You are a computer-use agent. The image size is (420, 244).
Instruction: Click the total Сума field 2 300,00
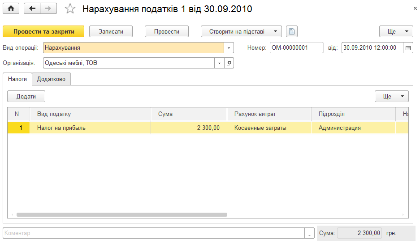pos(359,233)
